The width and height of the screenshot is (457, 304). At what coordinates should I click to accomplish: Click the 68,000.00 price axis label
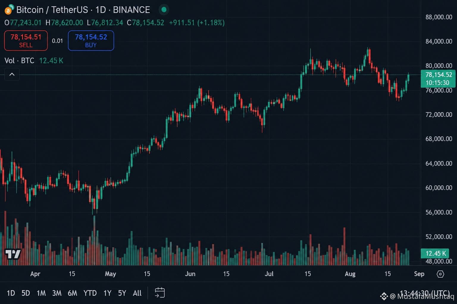(x=439, y=139)
